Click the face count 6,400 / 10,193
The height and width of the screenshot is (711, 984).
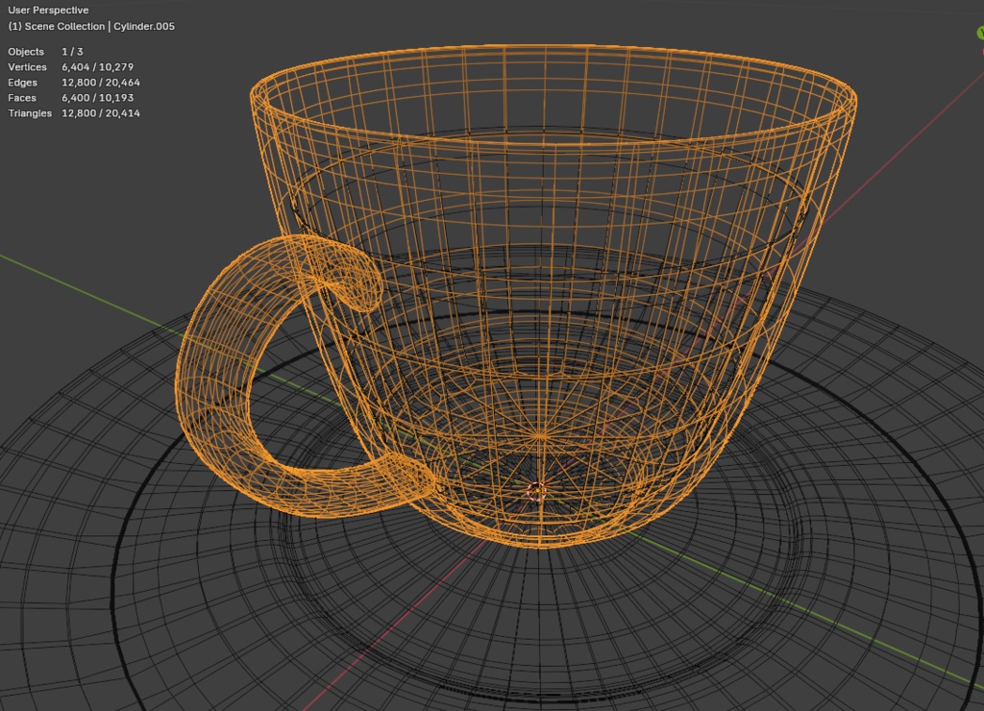[97, 98]
